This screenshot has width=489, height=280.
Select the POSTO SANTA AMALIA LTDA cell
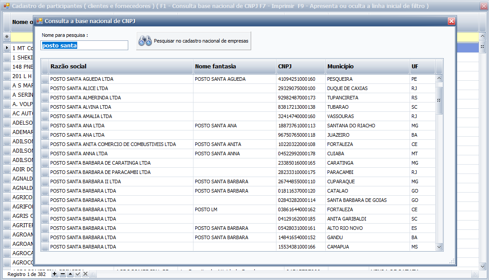[x=121, y=117]
